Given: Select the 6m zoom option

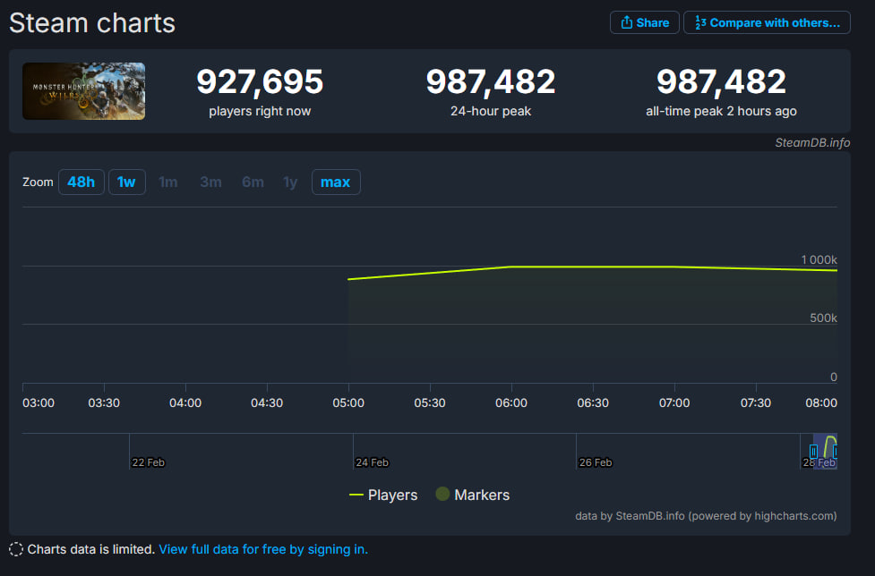Looking at the screenshot, I should (253, 182).
